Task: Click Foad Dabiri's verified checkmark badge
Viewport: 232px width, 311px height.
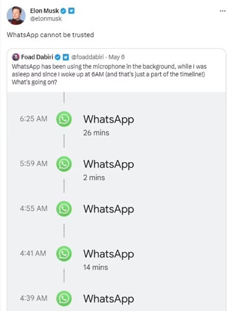Action: click(58, 57)
